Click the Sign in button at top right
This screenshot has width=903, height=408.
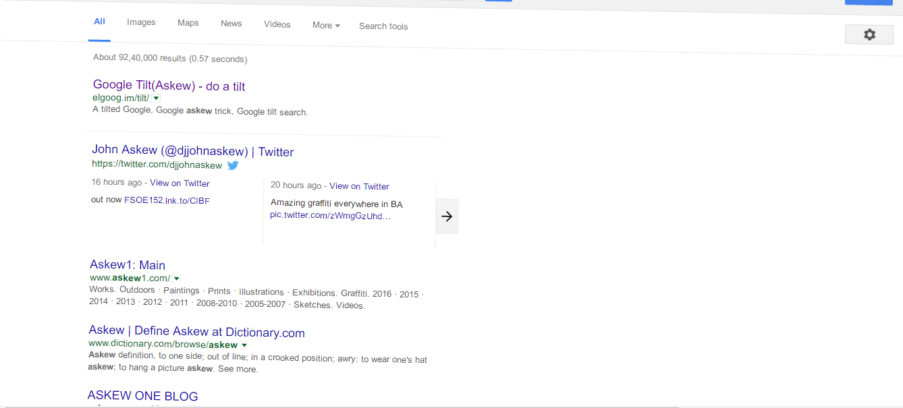pos(869,2)
